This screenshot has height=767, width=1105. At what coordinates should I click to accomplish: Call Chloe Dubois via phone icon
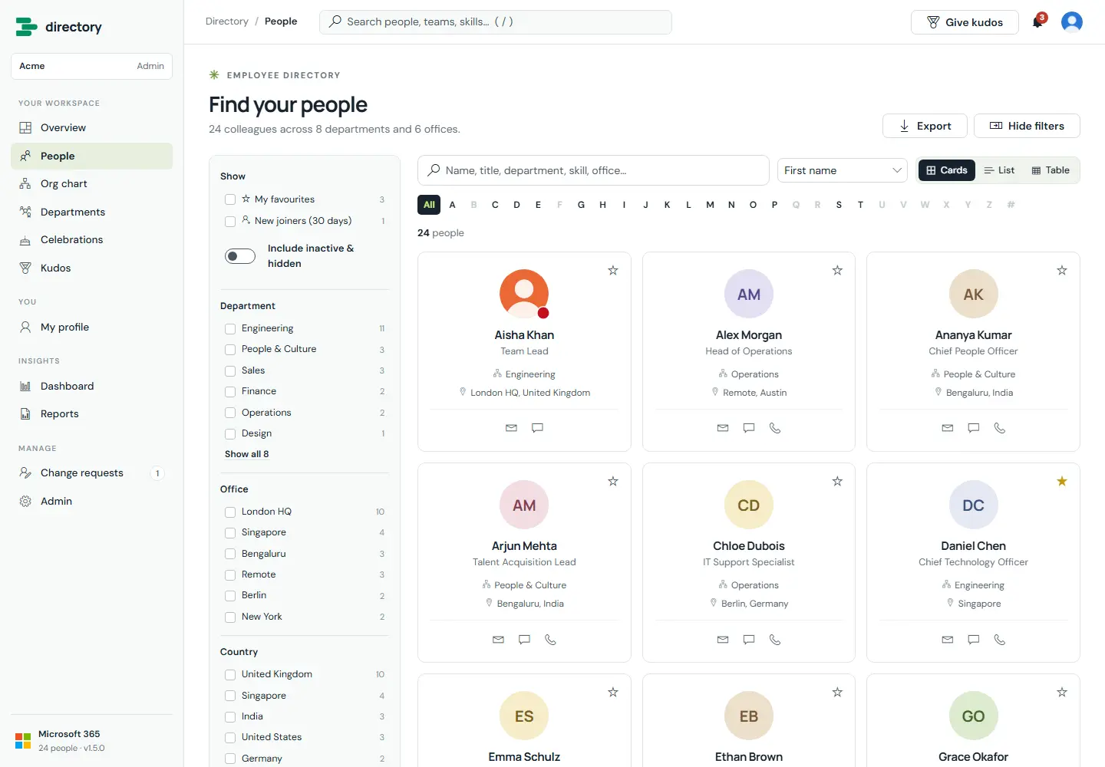point(775,639)
